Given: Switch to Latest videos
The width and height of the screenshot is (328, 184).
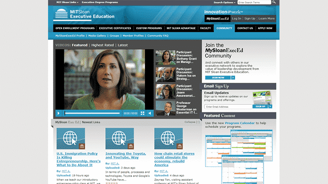Looking at the screenshot, I should pyautogui.click(x=123, y=45).
